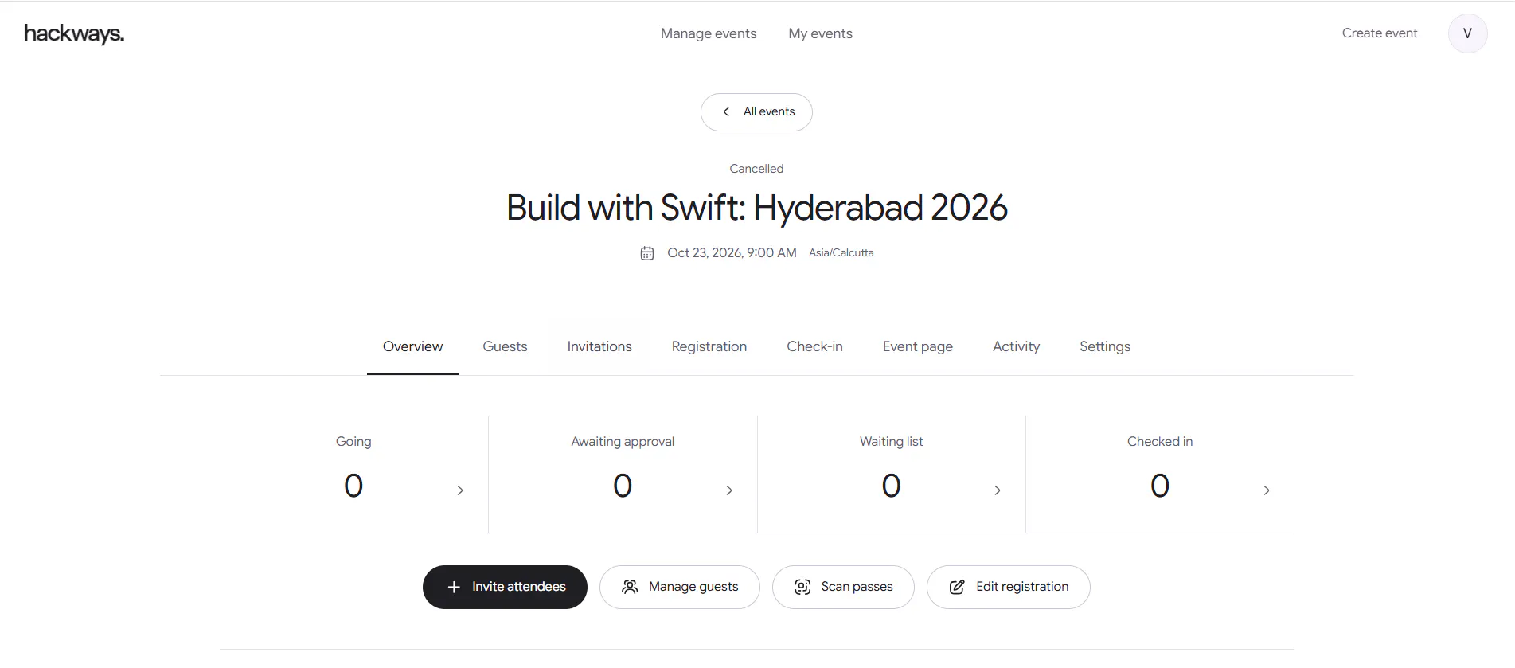1515x668 pixels.
Task: Click the back arrow in All events
Action: pyautogui.click(x=726, y=112)
